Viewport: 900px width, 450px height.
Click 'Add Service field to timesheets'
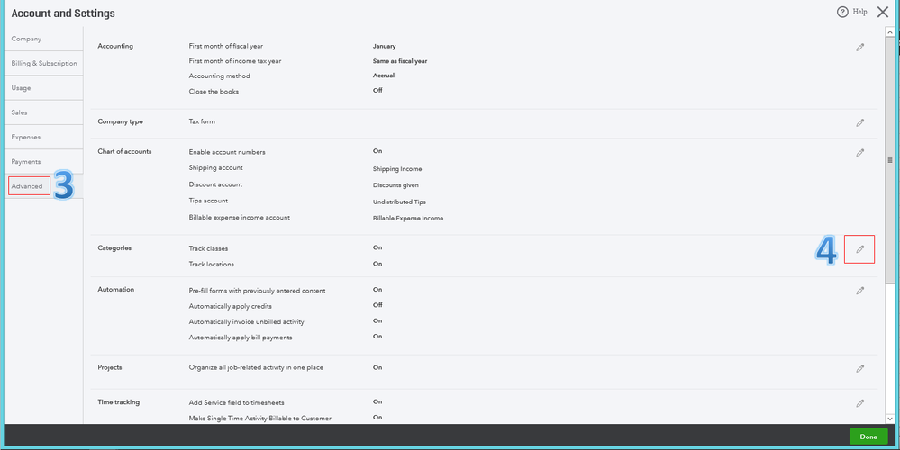236,402
